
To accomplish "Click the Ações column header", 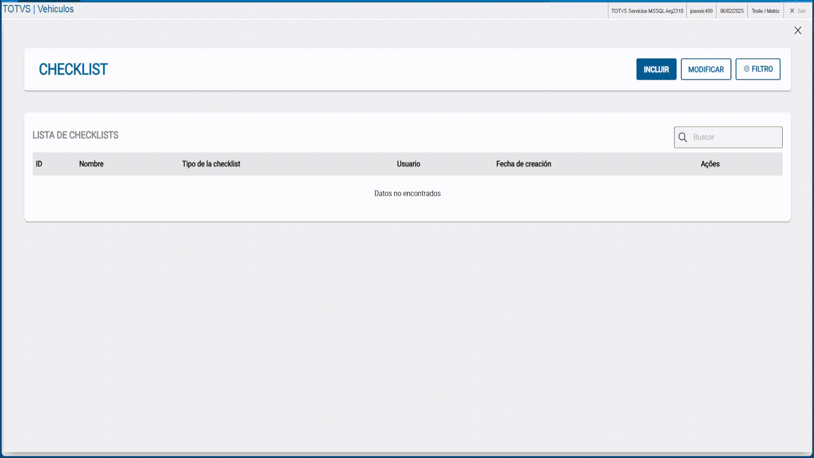I will tap(710, 164).
